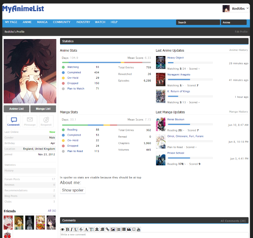Apply strikethrough formatting in comment editor
Image resolution: width=253 pixels, height=238 pixels.
(x=81, y=229)
